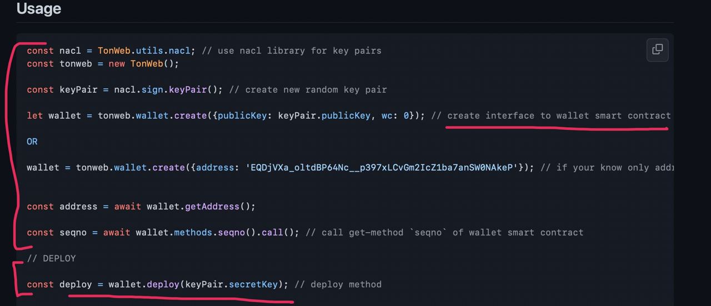This screenshot has width=711, height=306.
Task: Click the code 'nacl.sign.keyPair();'
Action: tap(168, 89)
